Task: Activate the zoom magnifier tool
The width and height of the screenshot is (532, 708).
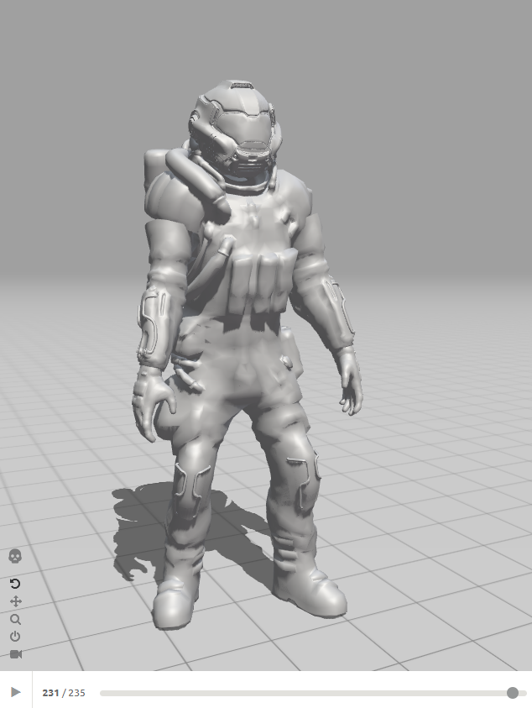Action: click(15, 619)
